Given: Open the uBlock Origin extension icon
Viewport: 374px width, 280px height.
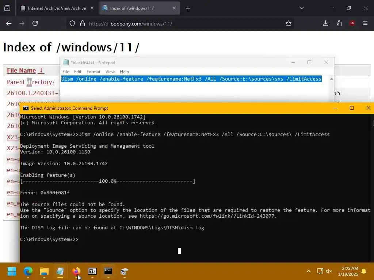Looking at the screenshot, I should click(352, 23).
